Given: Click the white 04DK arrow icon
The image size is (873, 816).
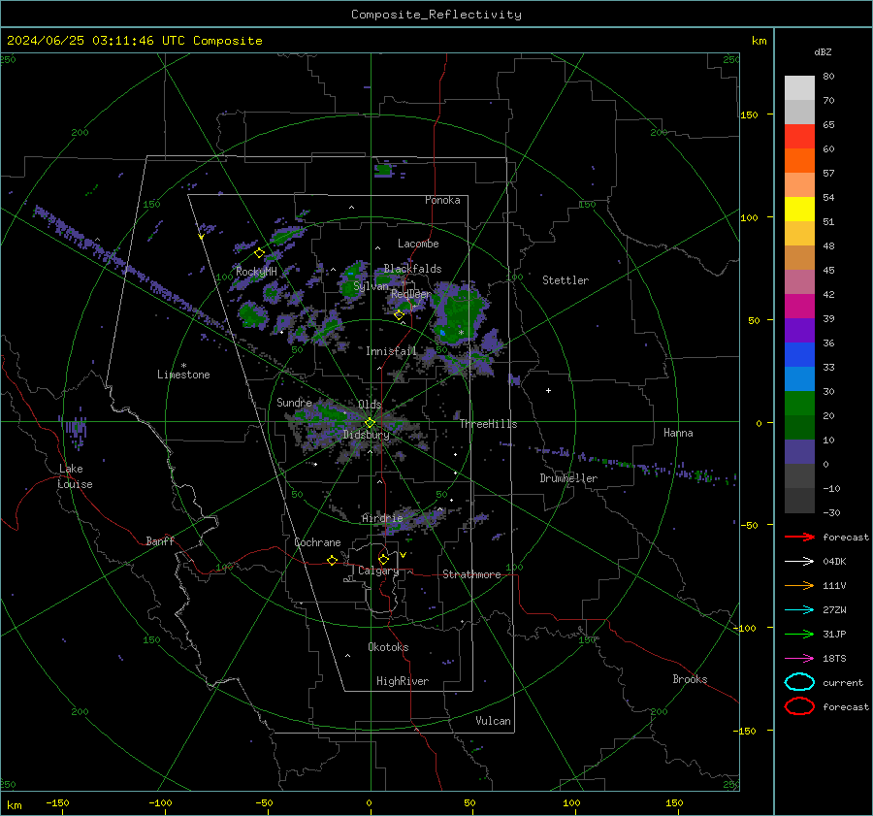Looking at the screenshot, I should (799, 562).
